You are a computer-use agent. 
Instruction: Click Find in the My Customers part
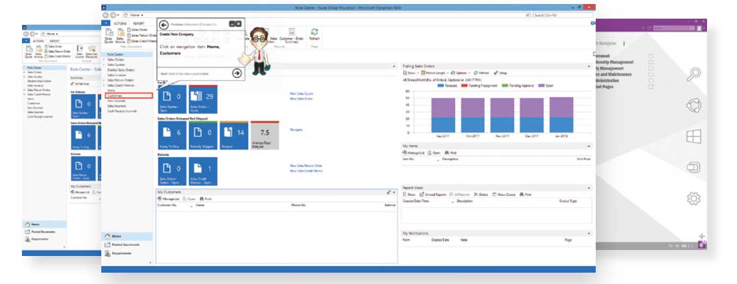206,199
